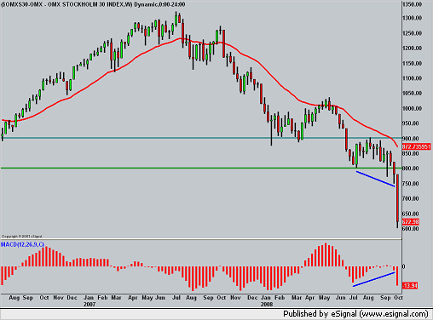Image resolution: width=433 pixels, height=320 pixels.
Task: Click the MACD(12,26,9,C) indicator label
Action: (x=22, y=244)
